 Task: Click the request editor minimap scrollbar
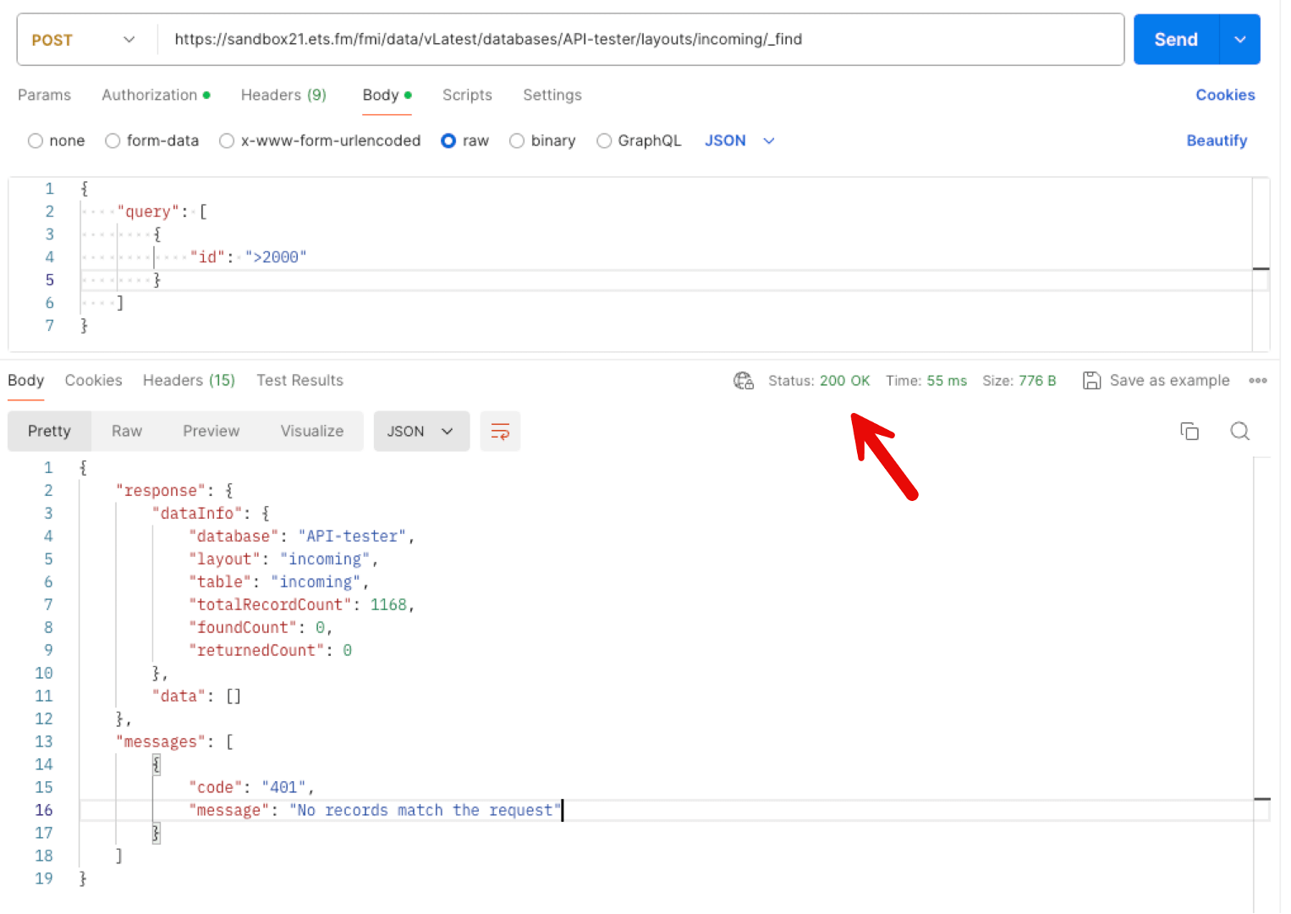coord(1261,264)
